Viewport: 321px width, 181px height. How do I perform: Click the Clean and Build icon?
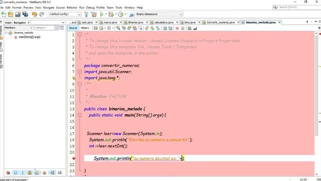[94, 14]
